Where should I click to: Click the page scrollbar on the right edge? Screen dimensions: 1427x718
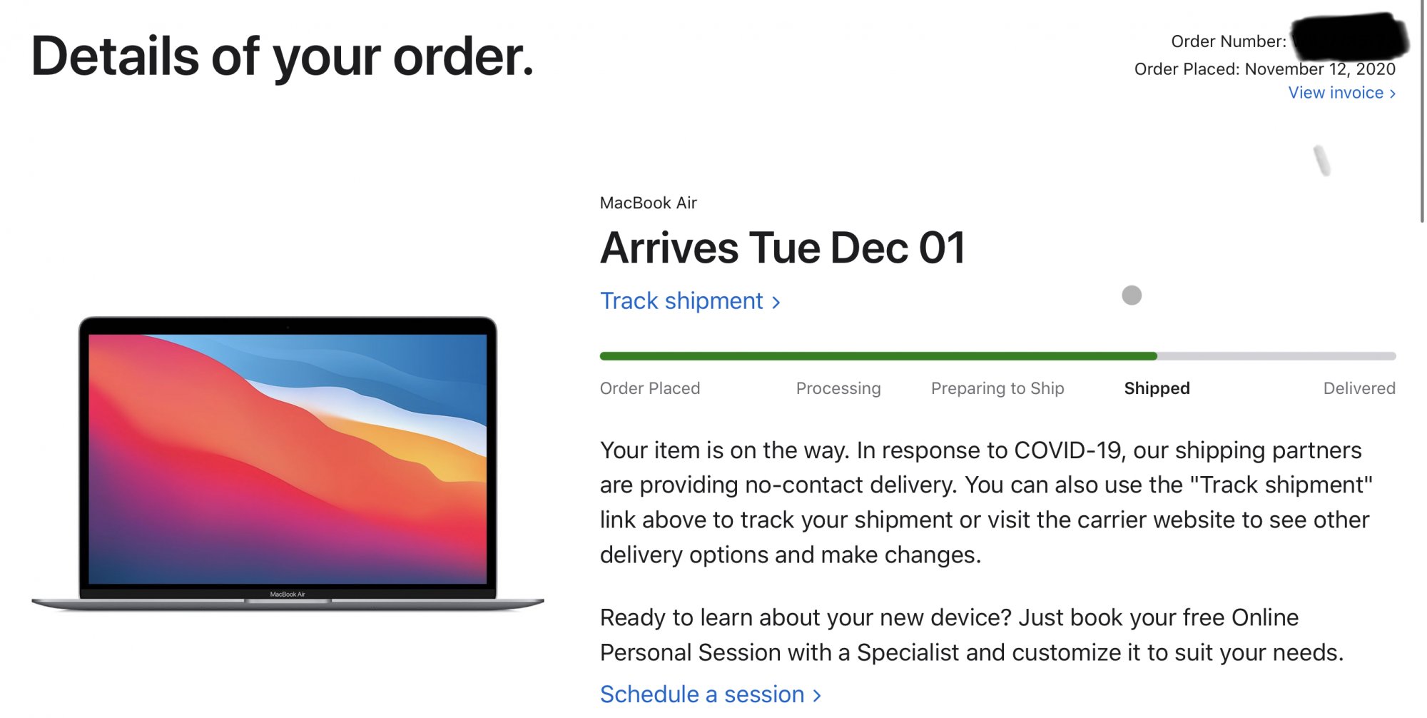pos(1421,114)
